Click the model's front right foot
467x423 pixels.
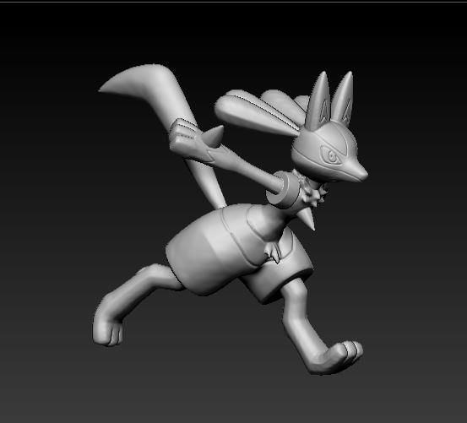336,358
